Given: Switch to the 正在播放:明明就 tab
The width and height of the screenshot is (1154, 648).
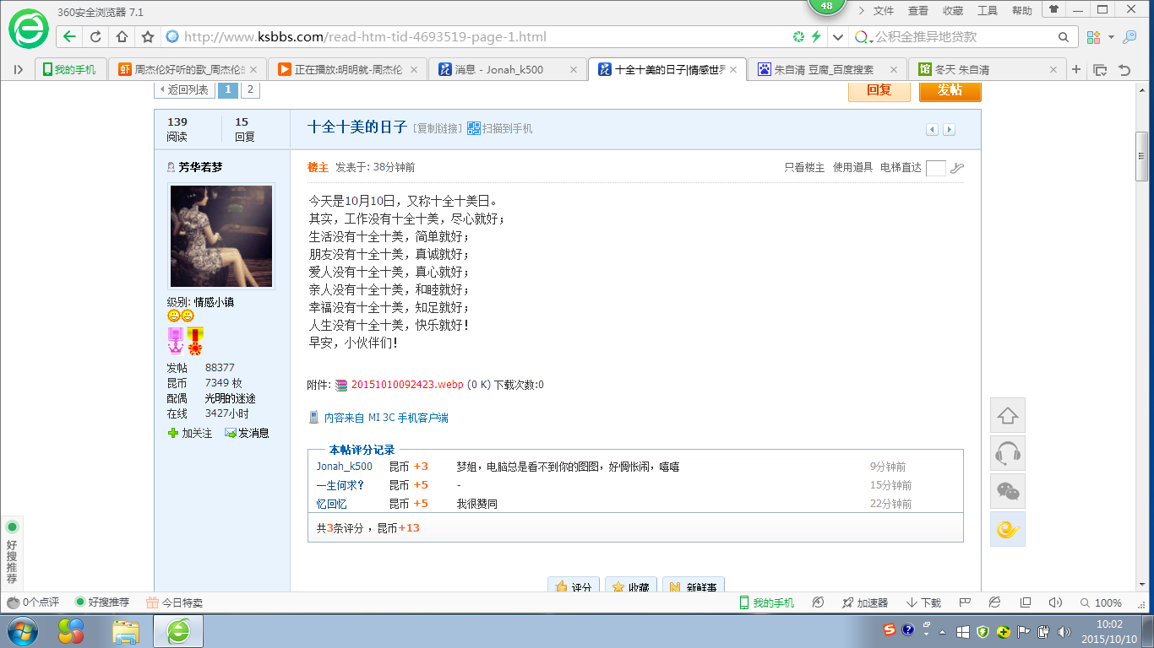Looking at the screenshot, I should coord(347,70).
